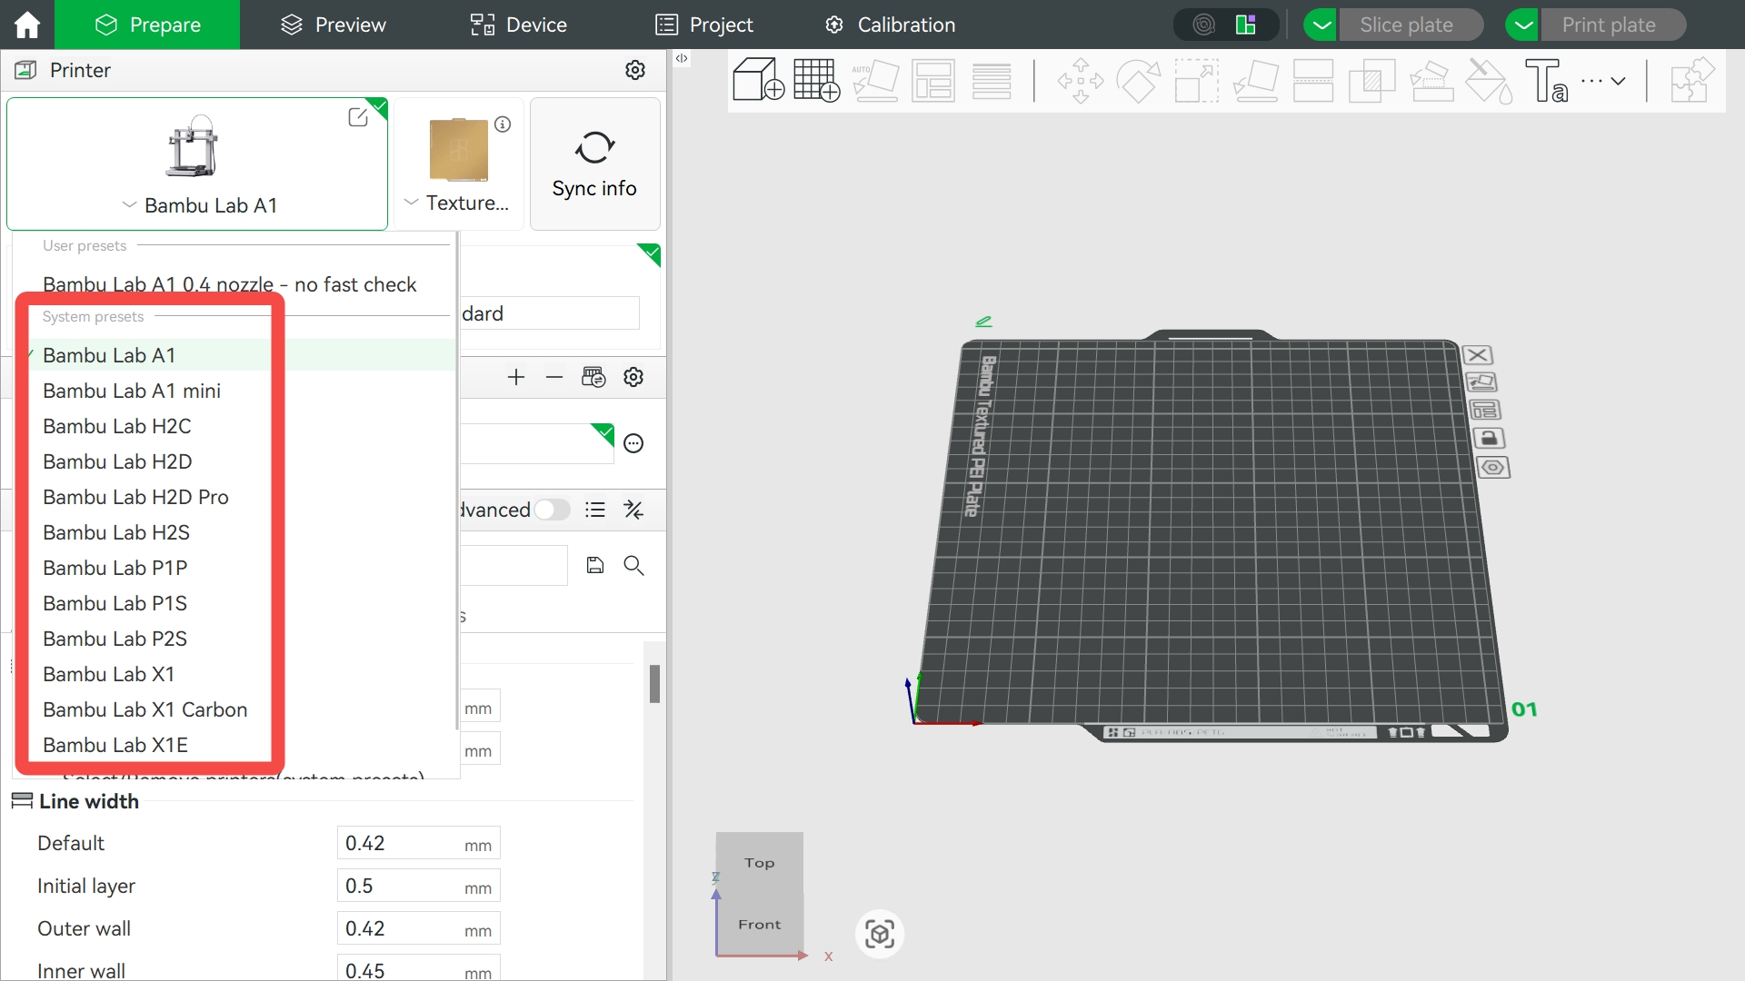Select the Text shape tool
Image resolution: width=1745 pixels, height=981 pixels.
click(1547, 80)
